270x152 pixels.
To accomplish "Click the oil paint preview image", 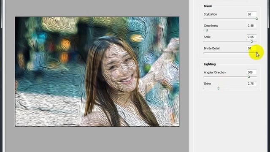I will pyautogui.click(x=97, y=71).
